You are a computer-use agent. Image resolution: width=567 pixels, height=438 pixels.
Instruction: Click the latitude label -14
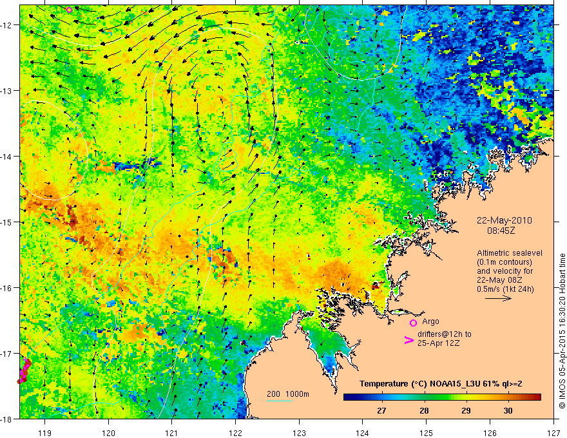[x=7, y=157]
